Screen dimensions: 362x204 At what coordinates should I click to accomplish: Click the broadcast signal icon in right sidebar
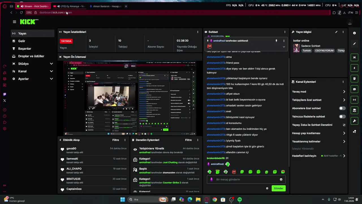click(354, 100)
